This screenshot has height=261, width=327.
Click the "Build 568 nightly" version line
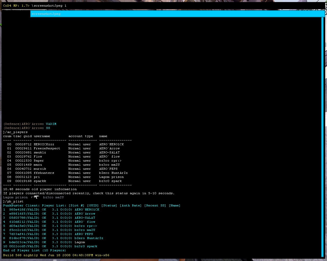56,255
